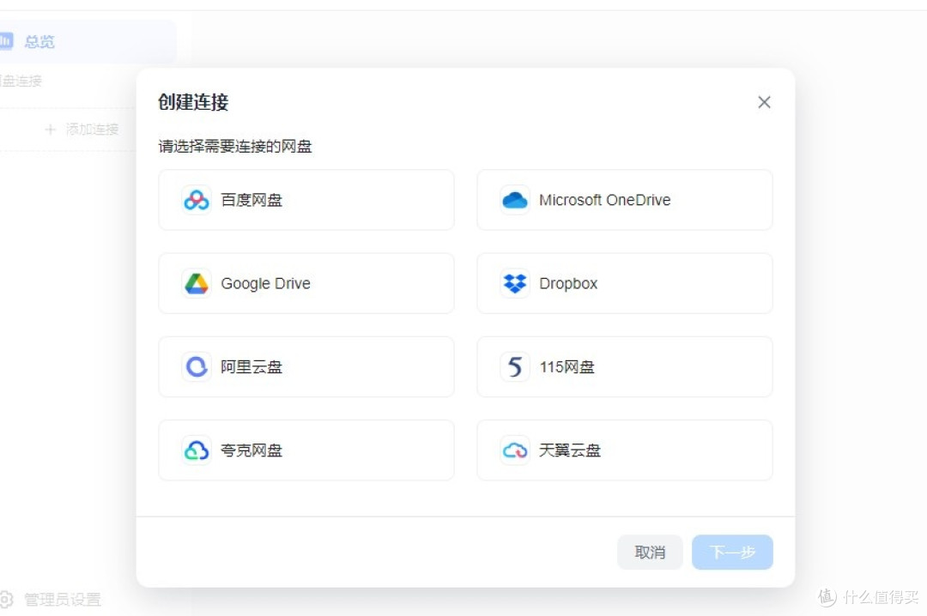
Task: Pick the Google Drive label text
Action: coord(265,284)
